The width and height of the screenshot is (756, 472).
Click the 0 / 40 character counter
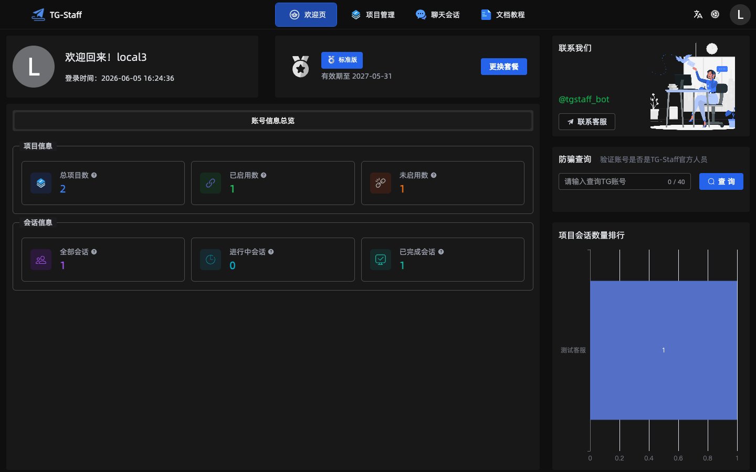[x=676, y=182]
